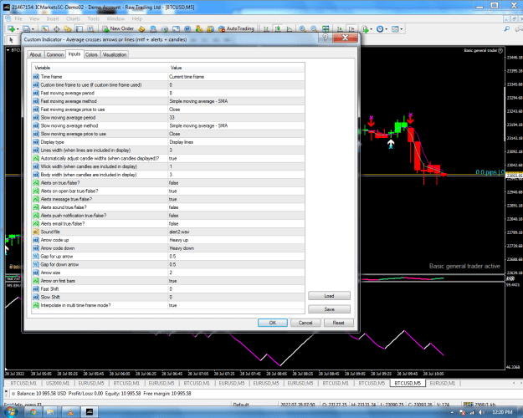Screen dimensions: 523x418
Task: Open the Charts menu
Action: [73, 18]
